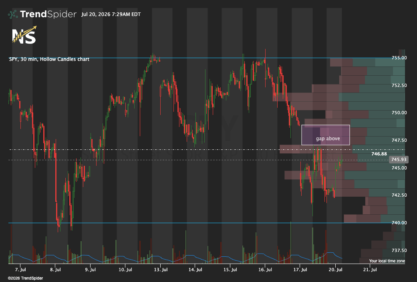Click the 15. Jul date label
Screen dimensions: 417x282
coord(230,270)
